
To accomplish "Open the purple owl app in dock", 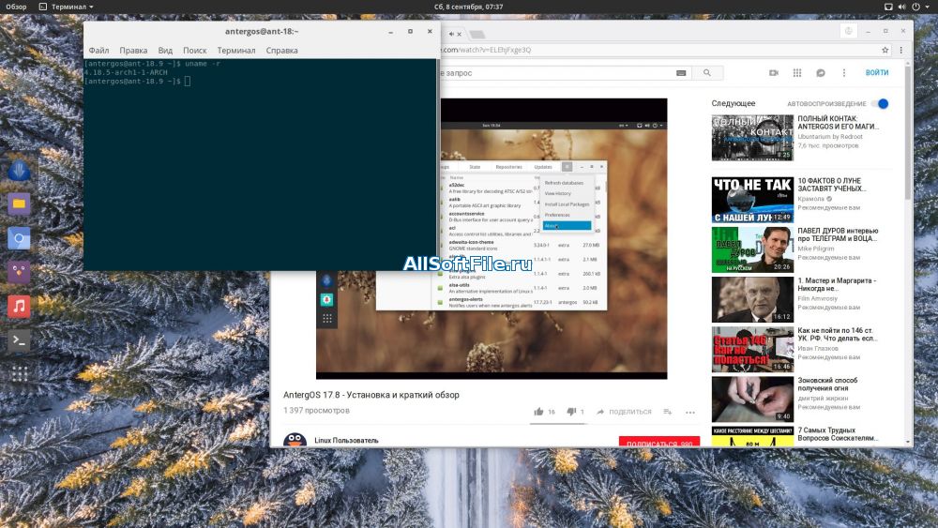I will (x=19, y=272).
